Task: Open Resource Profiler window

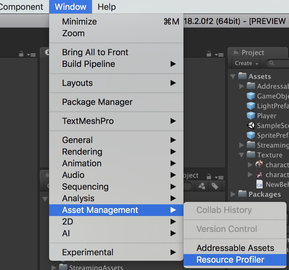Action: pyautogui.click(x=235, y=260)
